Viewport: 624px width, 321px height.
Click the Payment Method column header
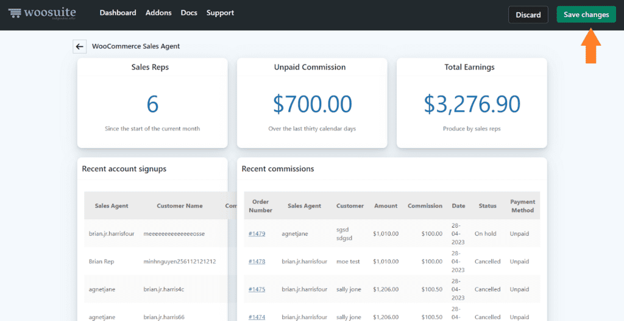click(522, 206)
